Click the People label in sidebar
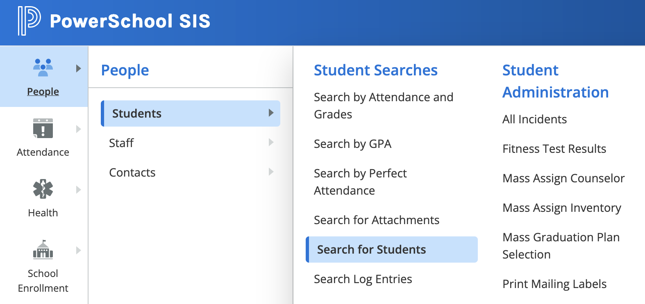Image resolution: width=645 pixels, height=304 pixels. coord(43,91)
